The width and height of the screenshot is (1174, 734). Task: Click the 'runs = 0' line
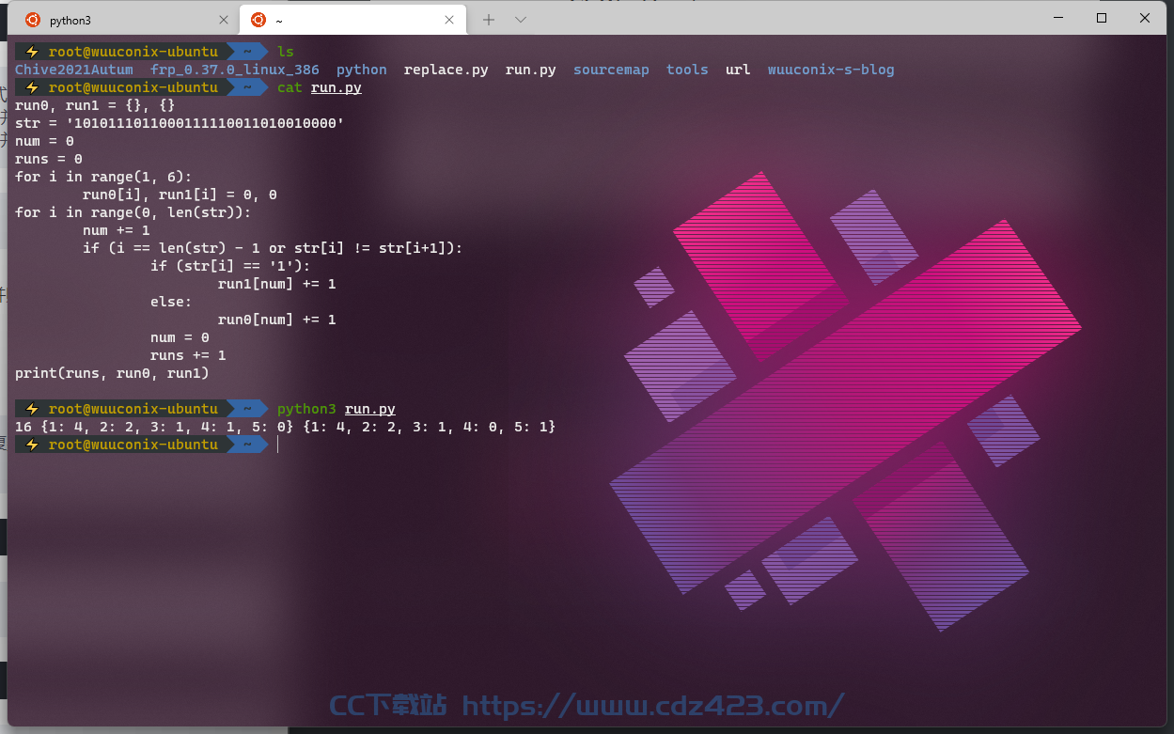(x=49, y=159)
